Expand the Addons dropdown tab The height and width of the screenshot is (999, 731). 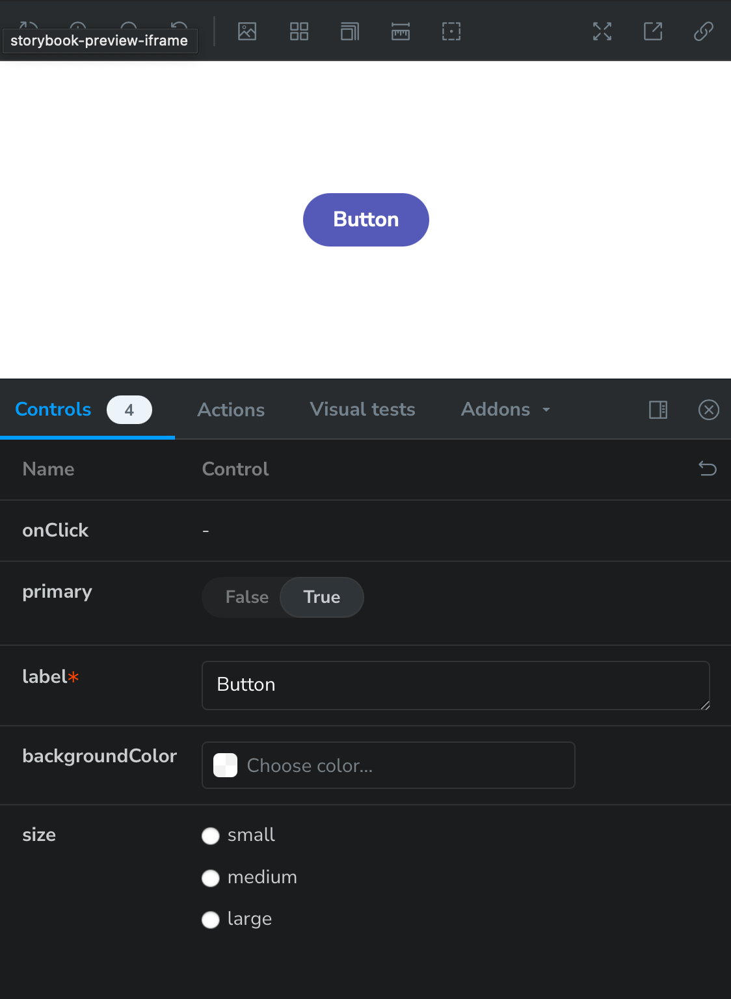tap(506, 409)
